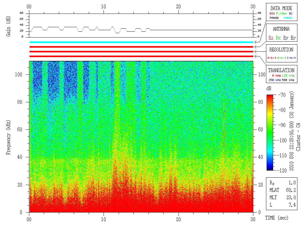Click the Frequency (kHz) axis label
Viewport: 303px width, 227px height.
tap(8, 137)
